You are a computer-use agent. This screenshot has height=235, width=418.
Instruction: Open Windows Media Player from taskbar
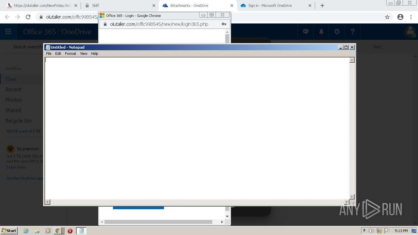(48, 231)
